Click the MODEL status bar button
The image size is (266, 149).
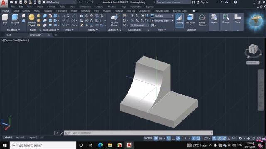148,138
